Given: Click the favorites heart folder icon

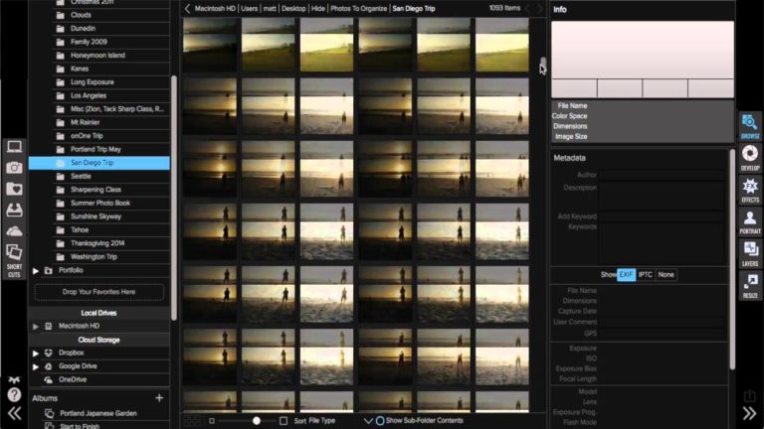Looking at the screenshot, I should pos(14,189).
